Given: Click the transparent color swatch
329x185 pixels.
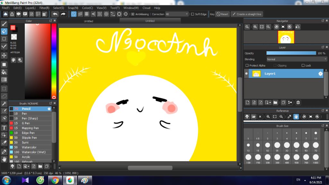Looking at the screenshot, I should [14, 37].
